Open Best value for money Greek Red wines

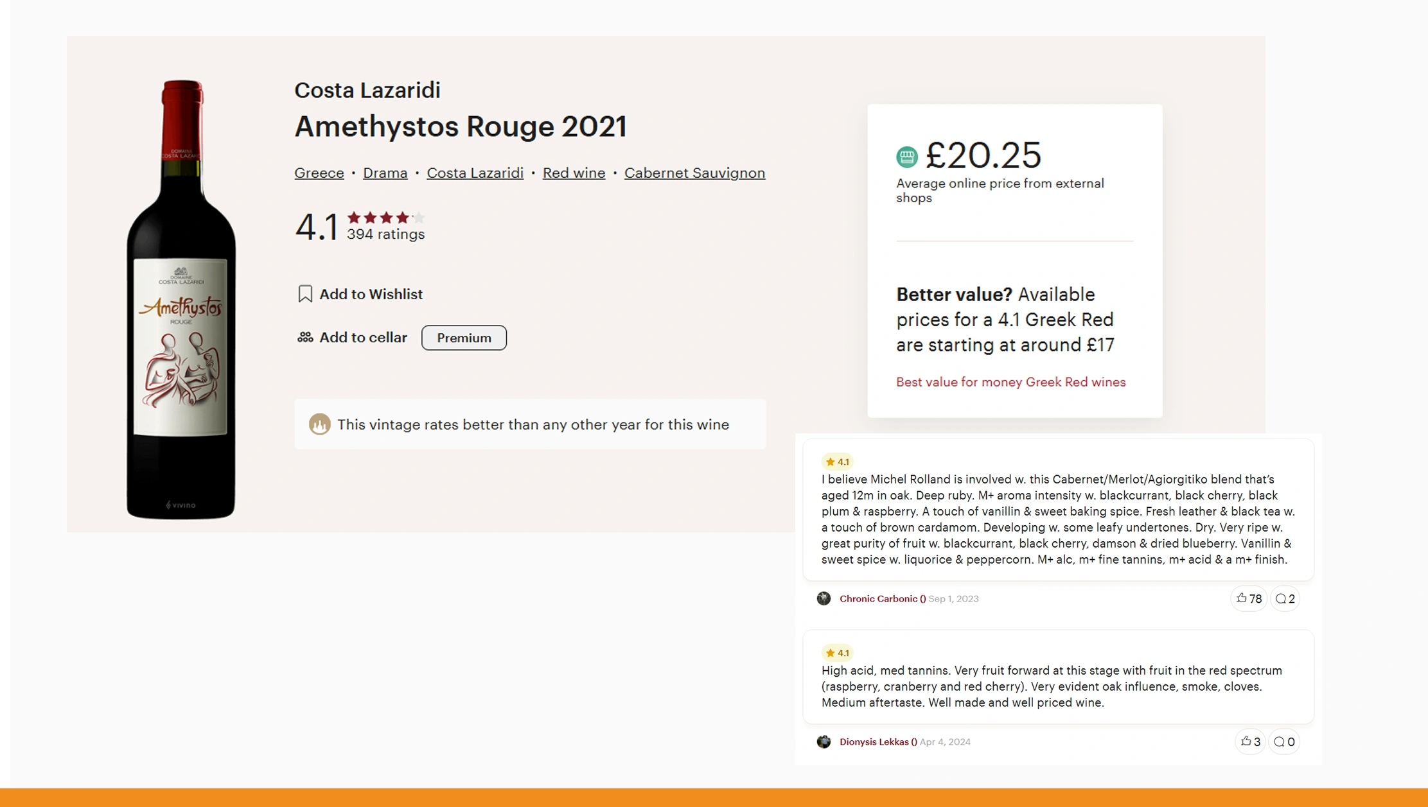pyautogui.click(x=1010, y=382)
